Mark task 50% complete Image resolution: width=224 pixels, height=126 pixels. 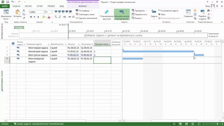63,12
